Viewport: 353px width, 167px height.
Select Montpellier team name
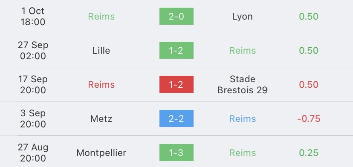[101, 153]
